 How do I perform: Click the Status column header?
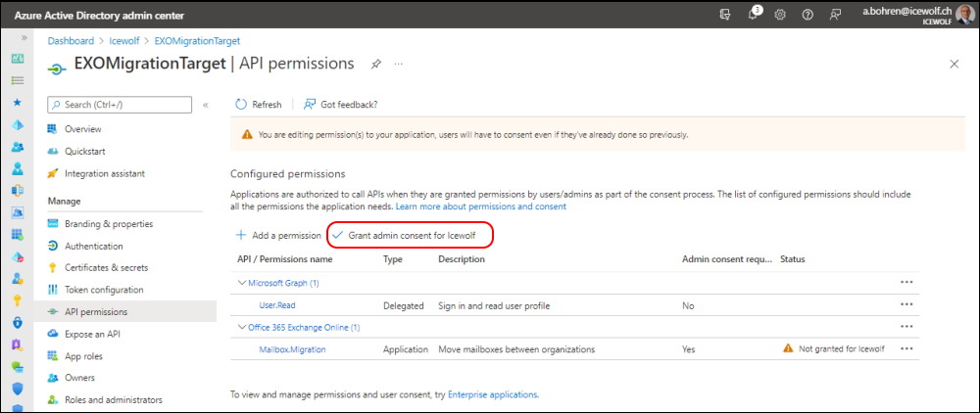tap(793, 259)
